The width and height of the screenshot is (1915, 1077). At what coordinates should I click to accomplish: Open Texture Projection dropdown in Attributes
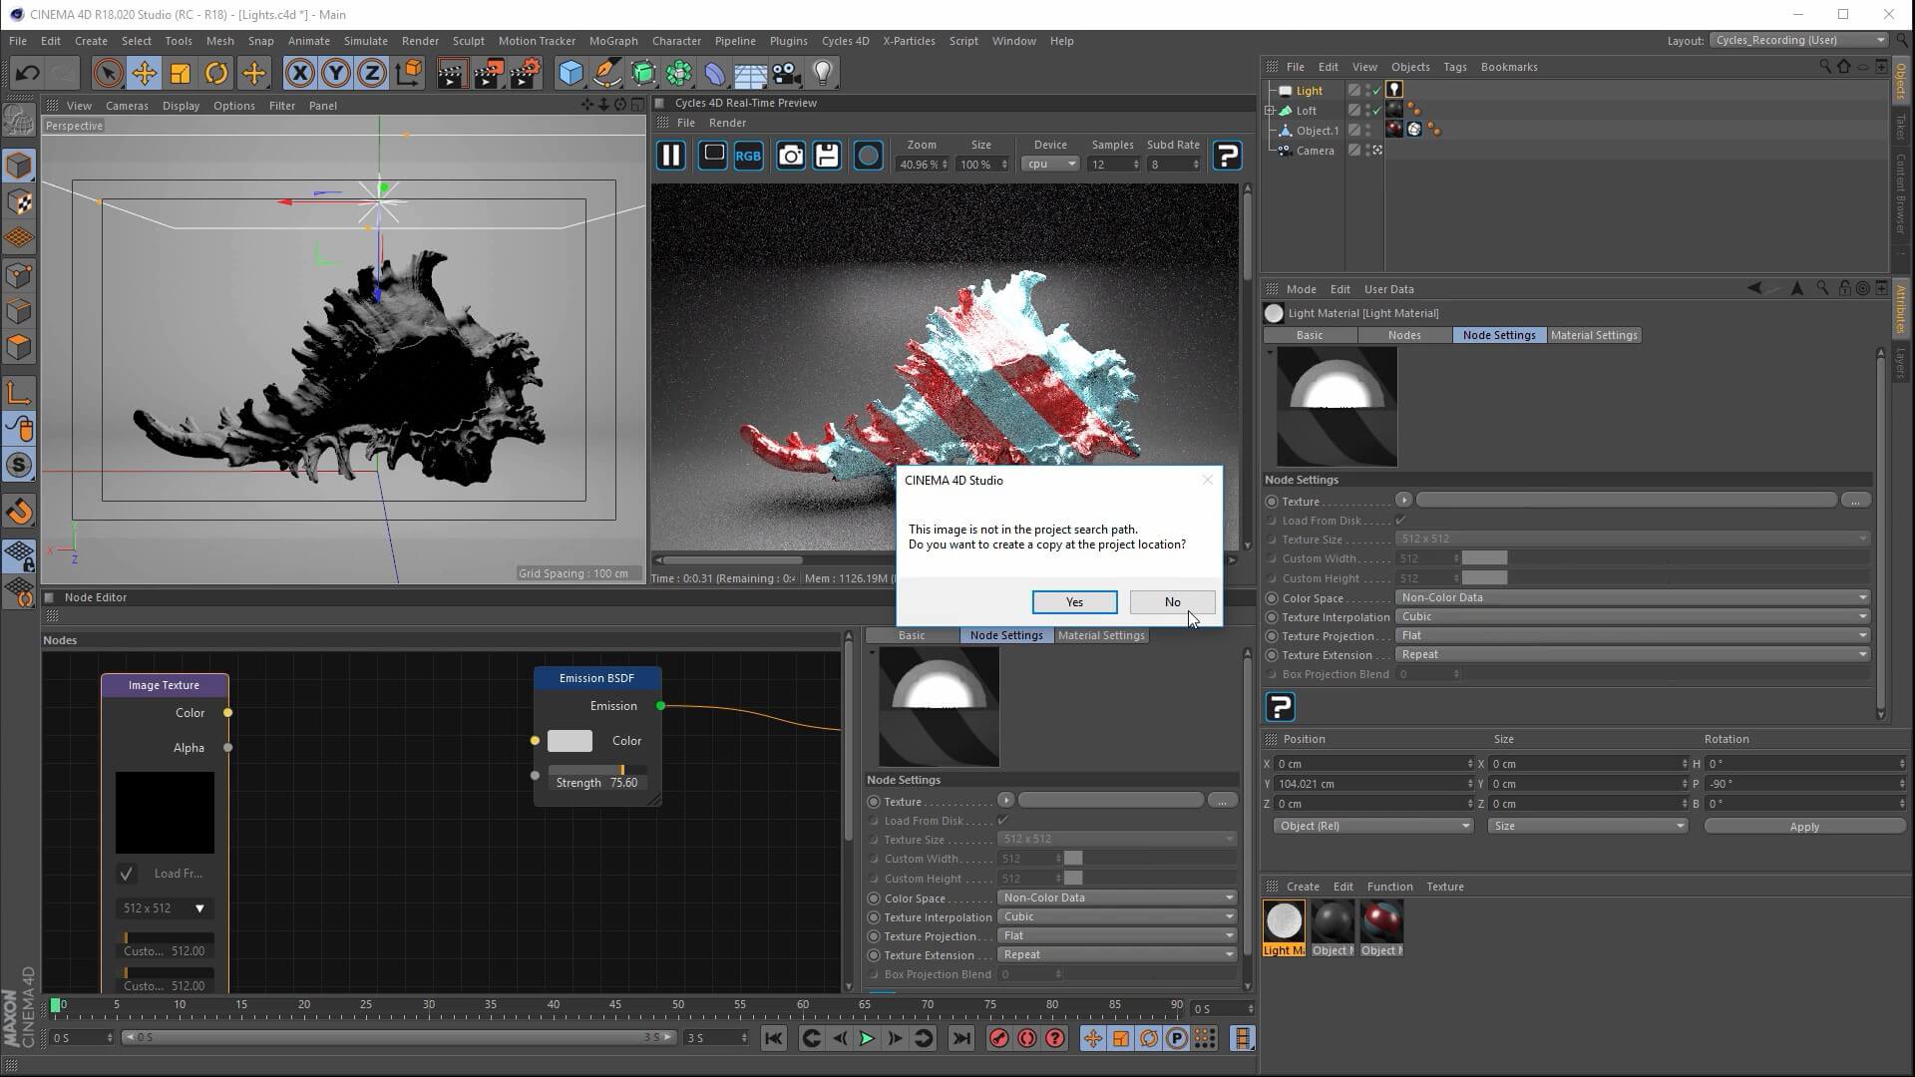[1633, 635]
